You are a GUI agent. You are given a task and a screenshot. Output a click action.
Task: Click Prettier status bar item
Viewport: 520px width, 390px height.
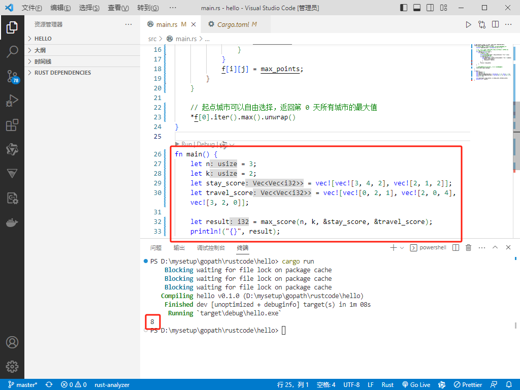468,385
